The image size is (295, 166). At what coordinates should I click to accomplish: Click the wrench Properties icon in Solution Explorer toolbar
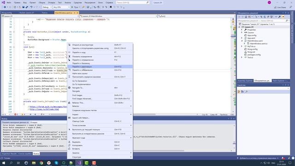click(280, 17)
